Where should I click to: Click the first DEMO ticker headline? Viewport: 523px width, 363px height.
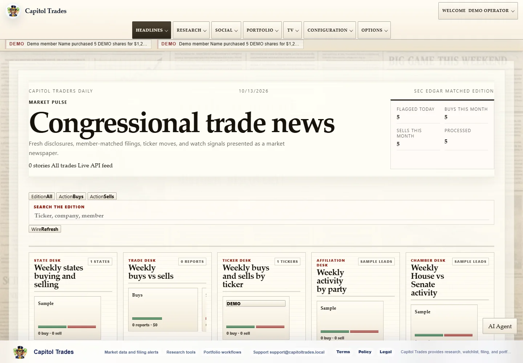tap(78, 44)
